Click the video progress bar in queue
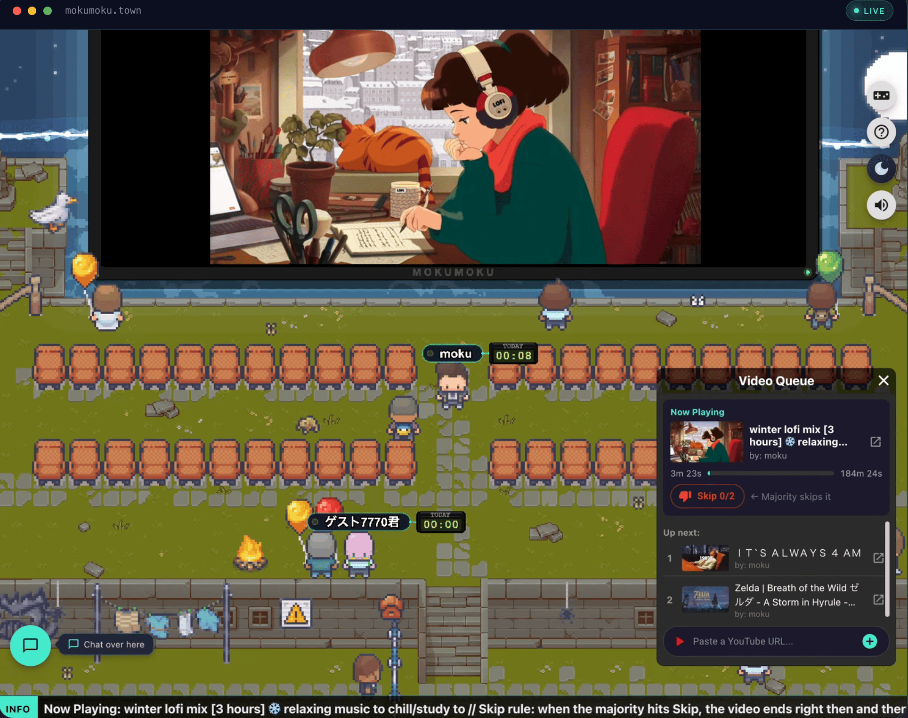 (770, 473)
